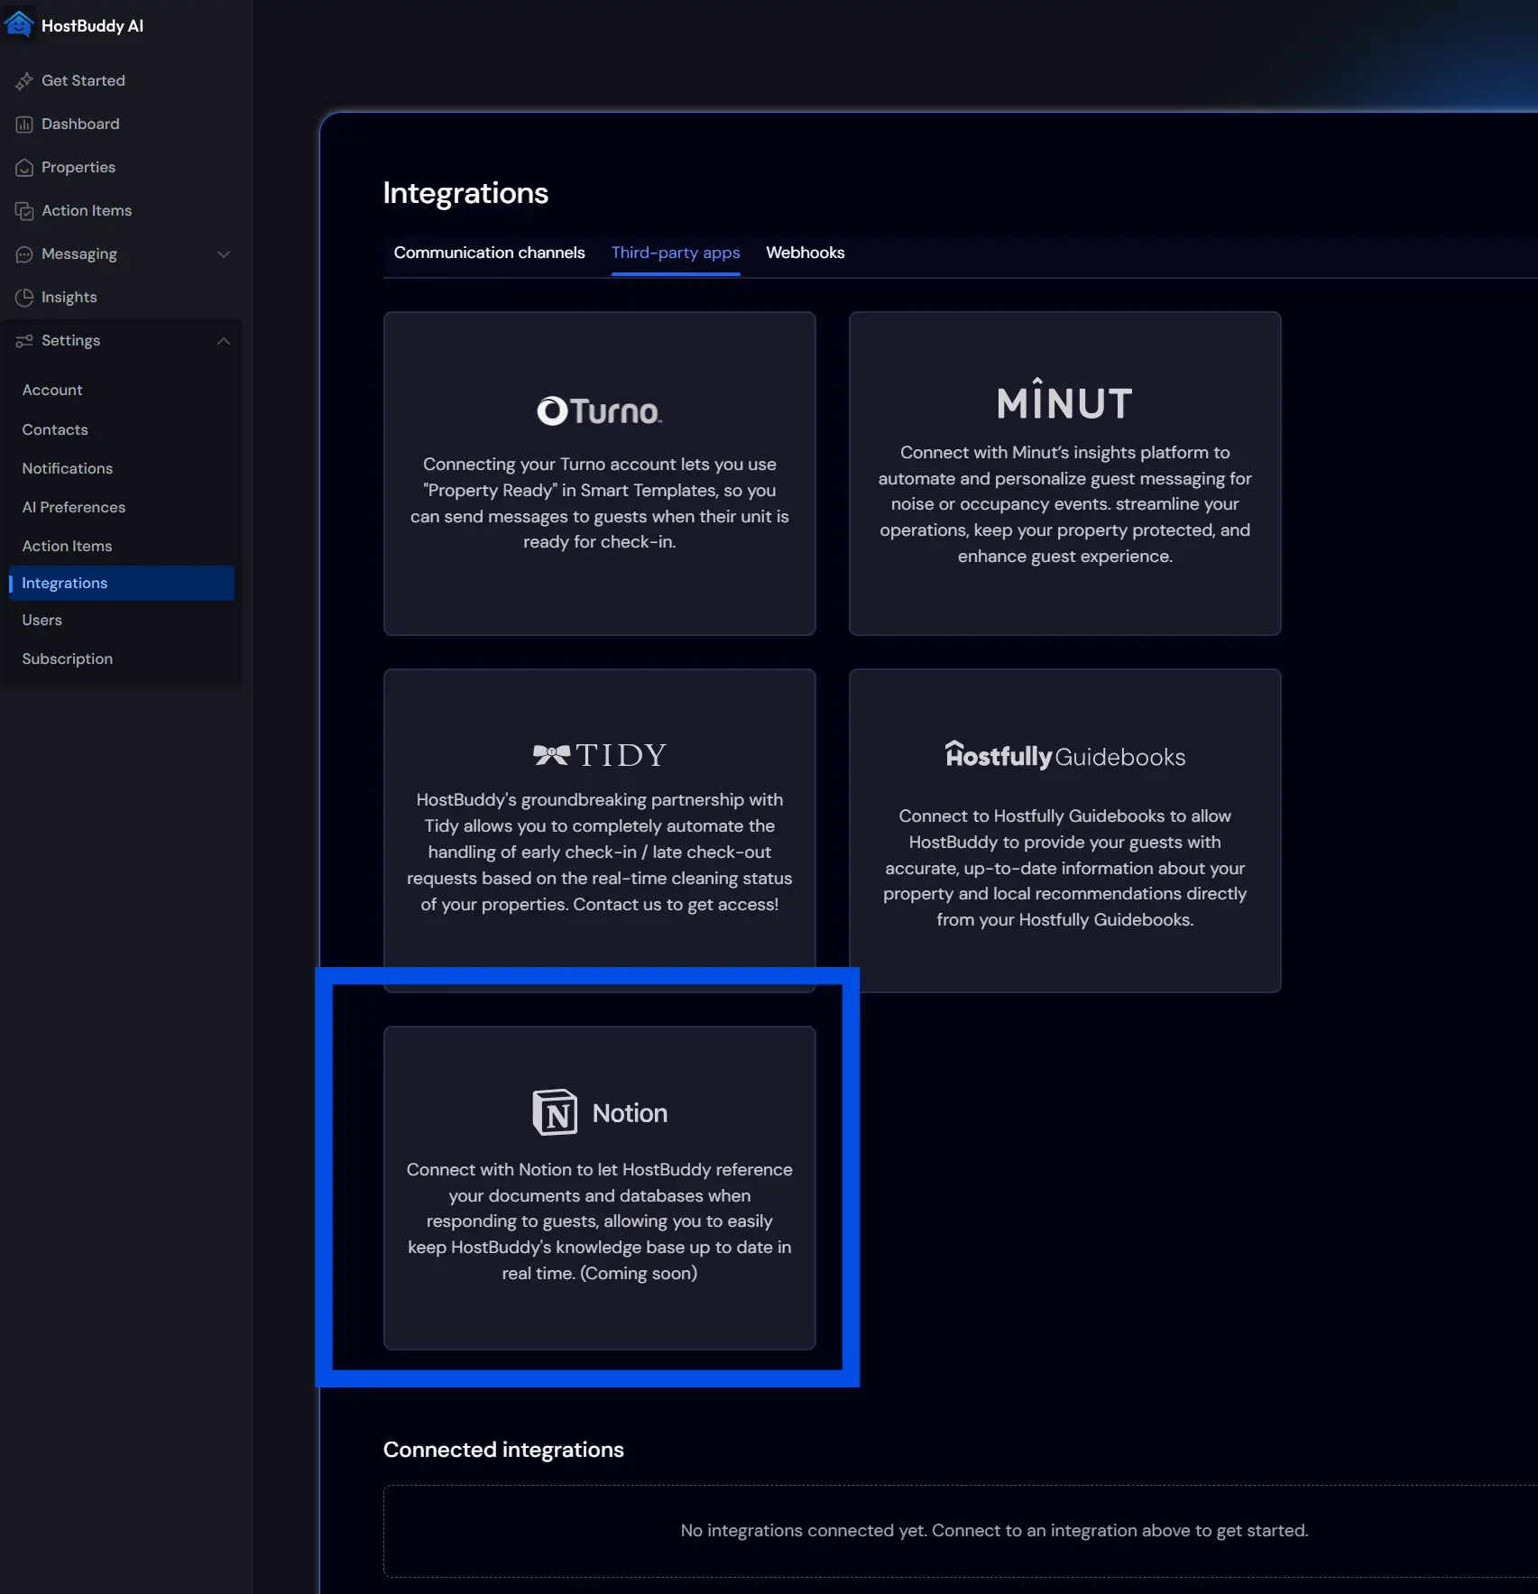Click the Dashboard chart icon
Viewport: 1538px width, 1594px height.
tap(24, 124)
